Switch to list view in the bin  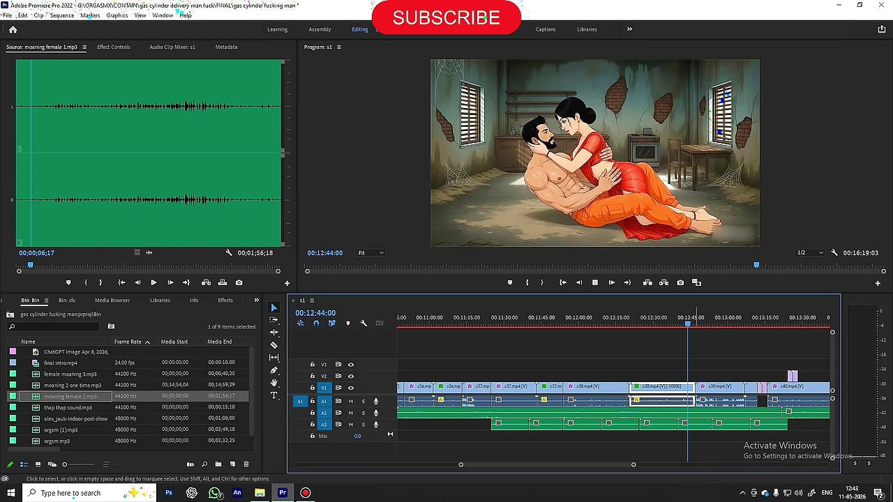24,464
